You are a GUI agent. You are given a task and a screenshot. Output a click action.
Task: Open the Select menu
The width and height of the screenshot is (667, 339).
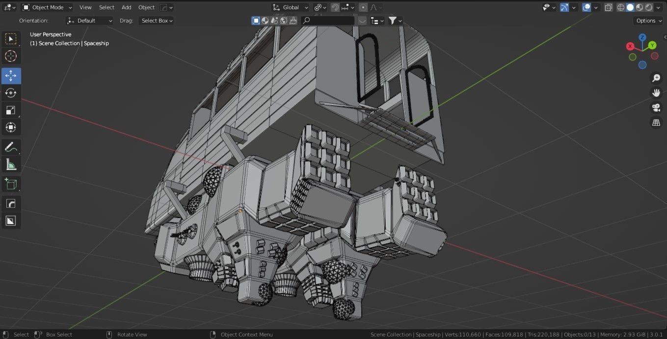tap(107, 7)
